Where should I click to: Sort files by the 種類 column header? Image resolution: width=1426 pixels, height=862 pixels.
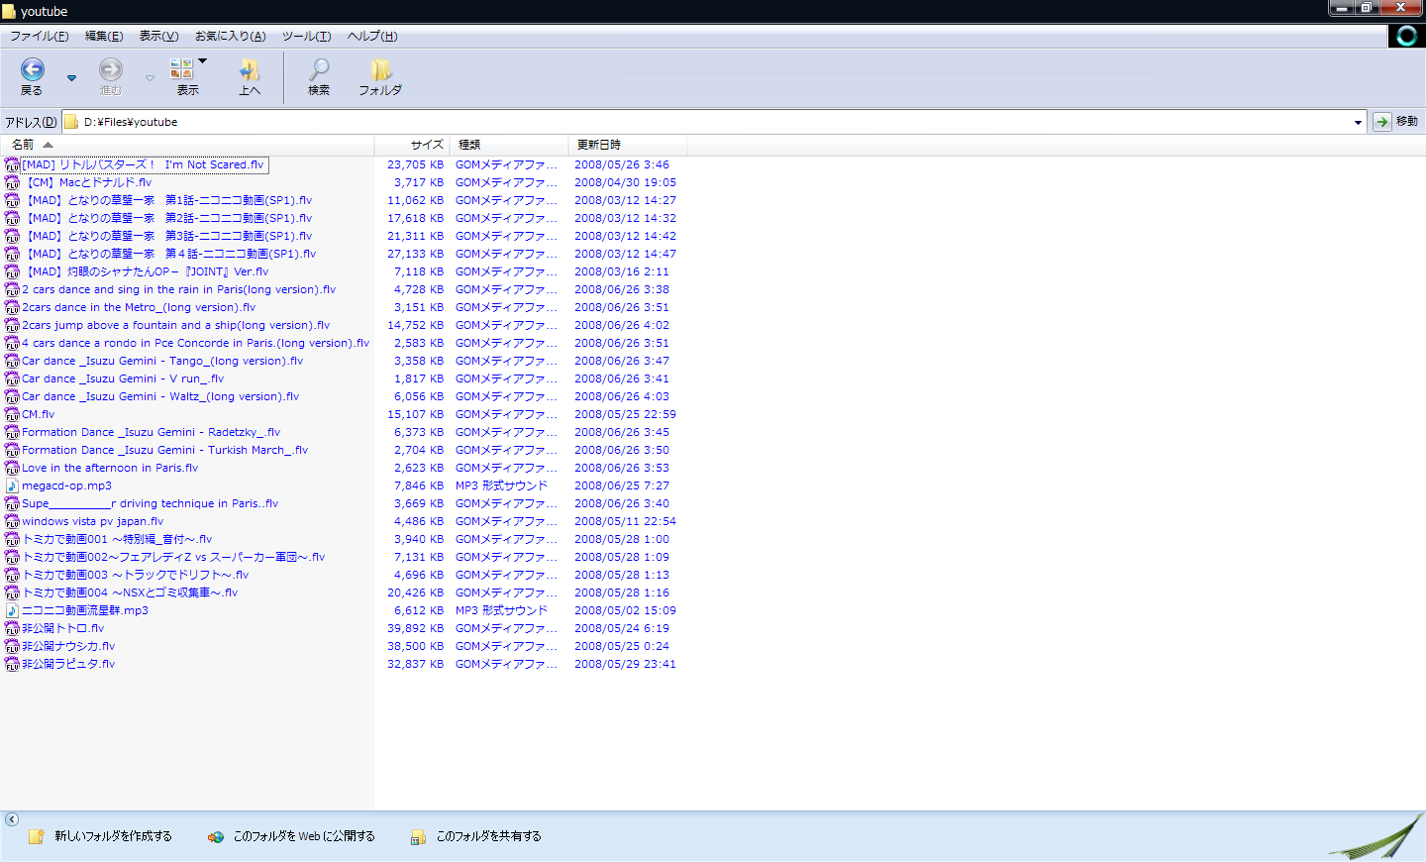click(509, 145)
